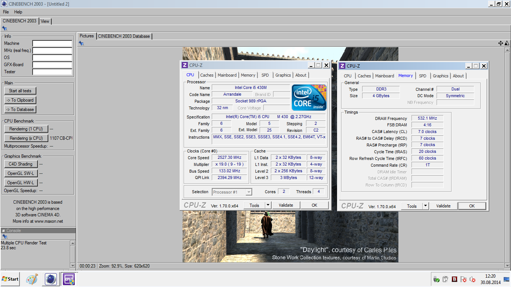The height and width of the screenshot is (287, 511).
Task: Click the To Clipboard button
Action: (20, 100)
